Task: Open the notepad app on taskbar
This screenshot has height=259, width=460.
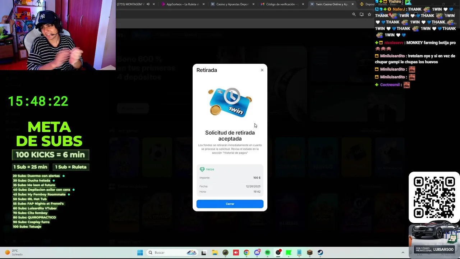Action: tap(299, 253)
